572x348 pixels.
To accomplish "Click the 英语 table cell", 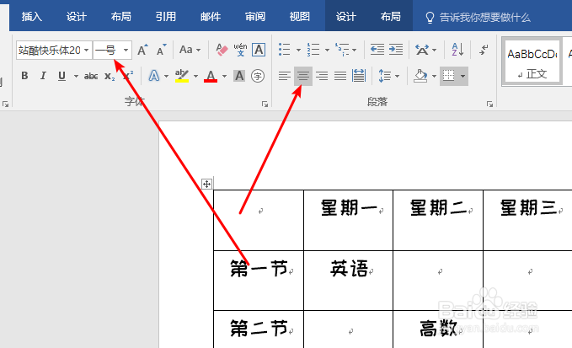I will pyautogui.click(x=349, y=280).
